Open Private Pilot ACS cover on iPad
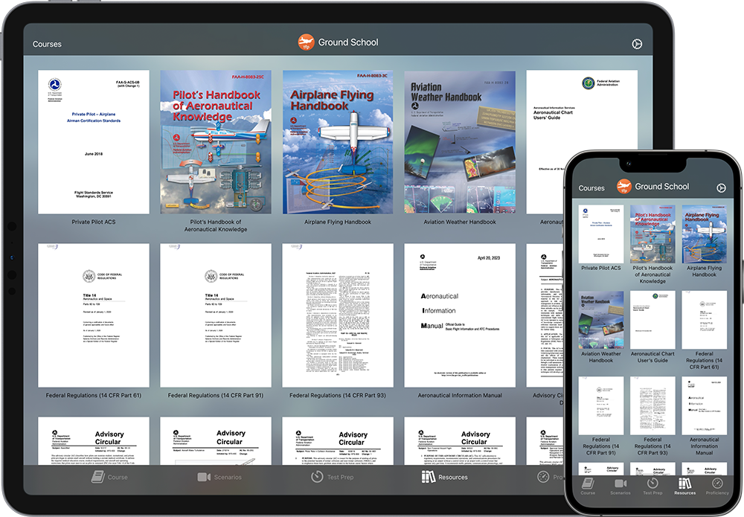This screenshot has height=517, width=744. tap(94, 142)
